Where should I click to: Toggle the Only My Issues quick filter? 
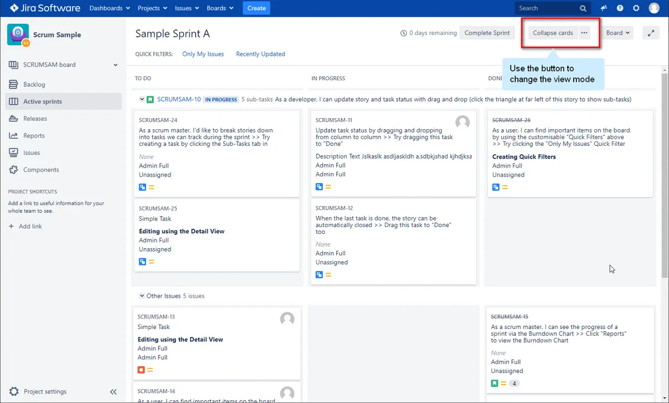pyautogui.click(x=203, y=54)
